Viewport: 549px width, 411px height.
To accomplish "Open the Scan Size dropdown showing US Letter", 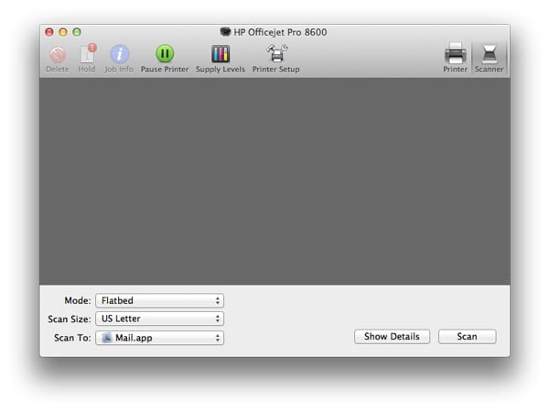I will [159, 319].
